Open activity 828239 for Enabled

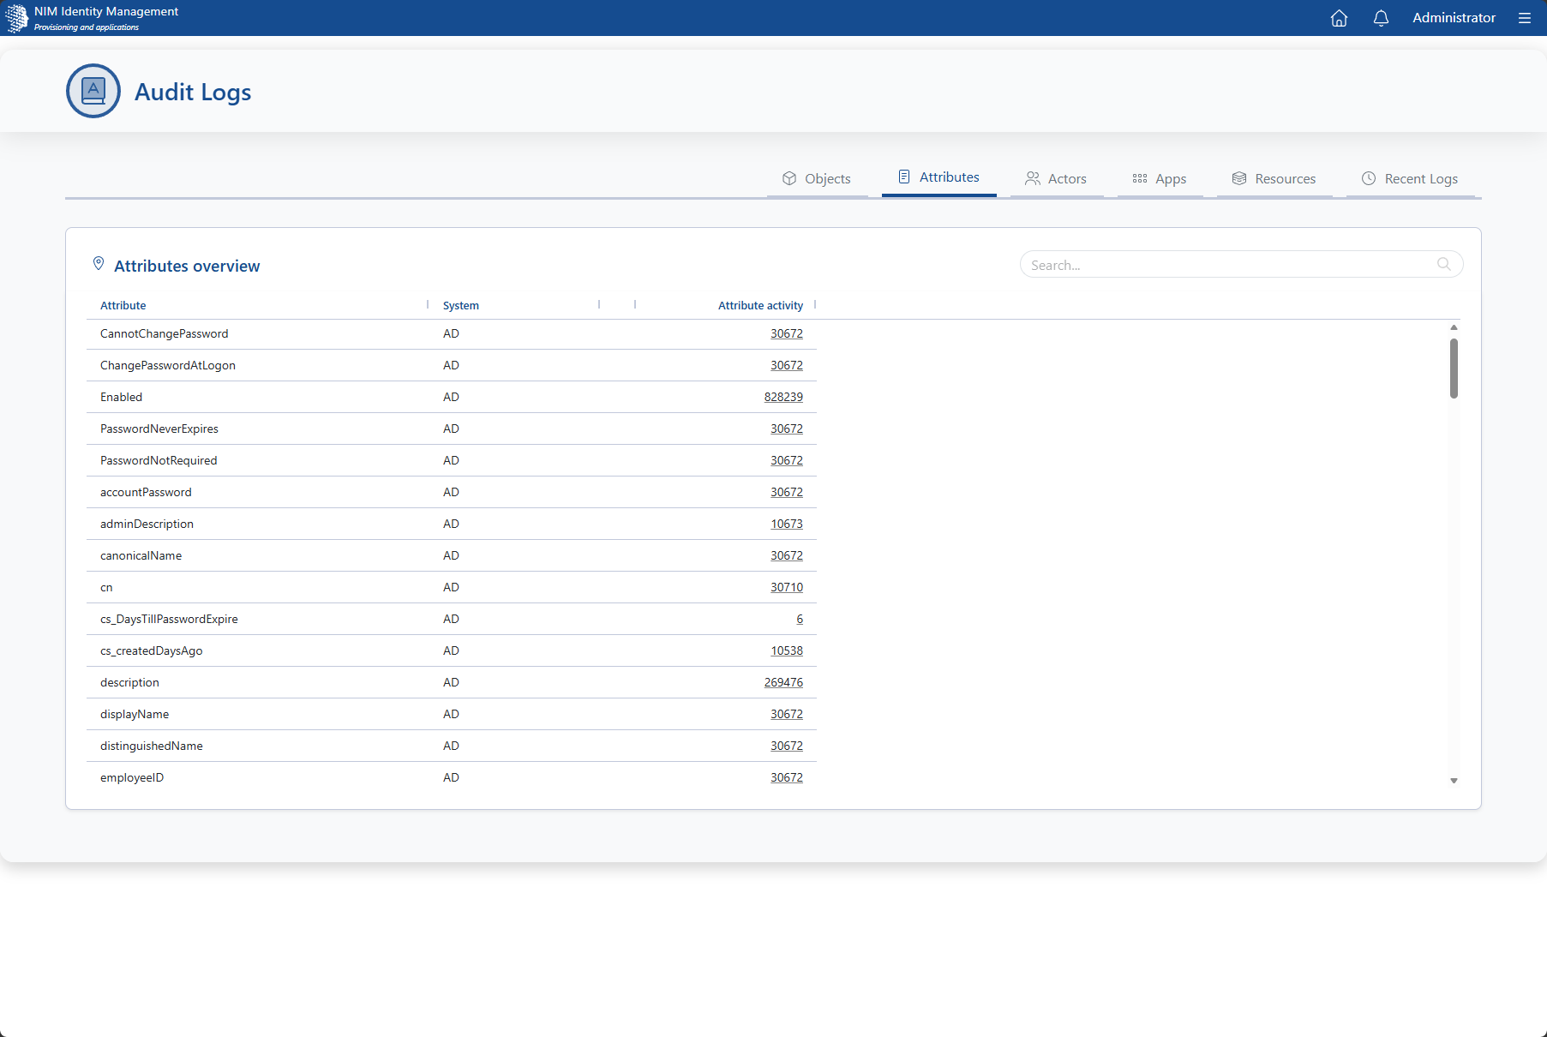[783, 397]
